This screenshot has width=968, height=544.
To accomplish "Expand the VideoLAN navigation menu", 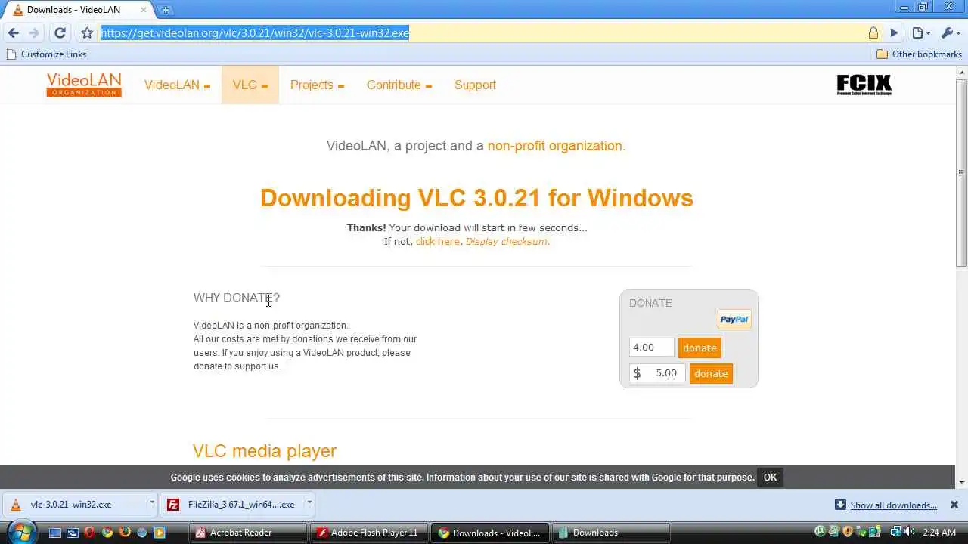I will tap(177, 85).
